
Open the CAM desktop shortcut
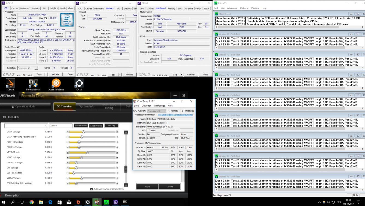coord(79,85)
